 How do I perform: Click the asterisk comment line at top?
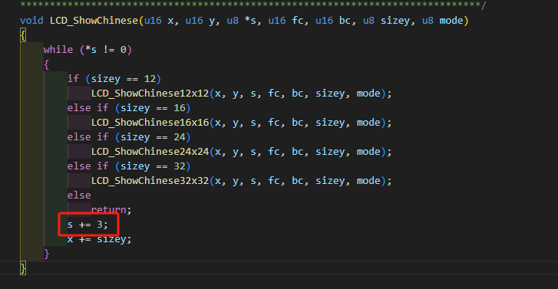click(253, 5)
